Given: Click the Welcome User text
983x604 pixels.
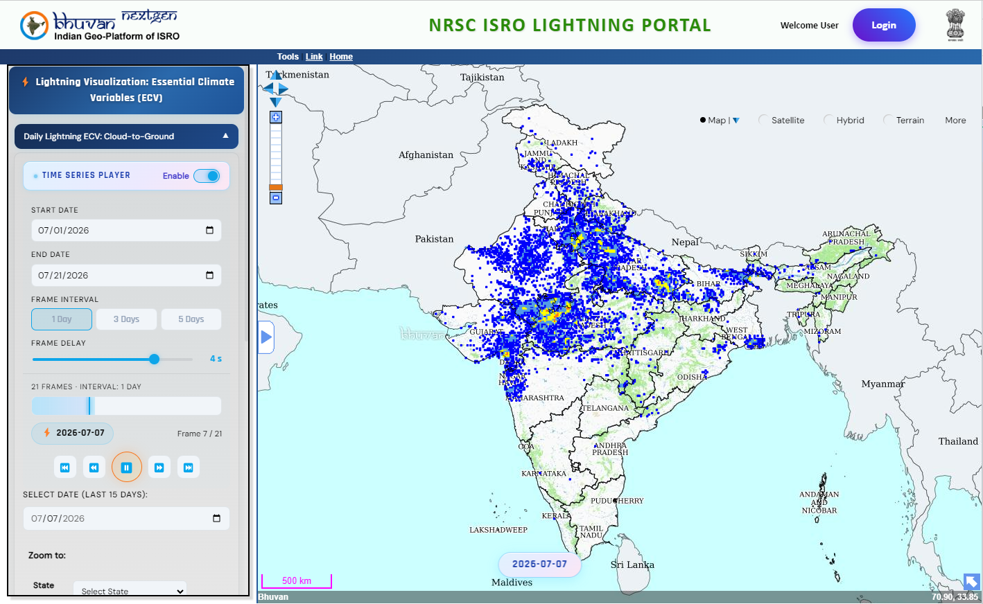Looking at the screenshot, I should click(810, 26).
